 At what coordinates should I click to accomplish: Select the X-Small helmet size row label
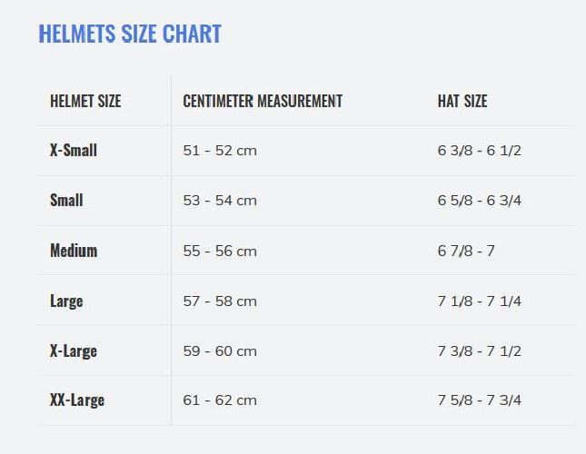(74, 150)
